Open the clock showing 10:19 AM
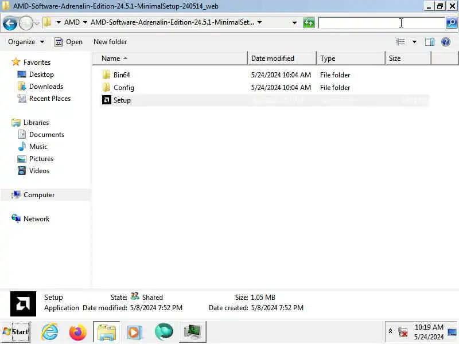The height and width of the screenshot is (344, 459). (429, 332)
